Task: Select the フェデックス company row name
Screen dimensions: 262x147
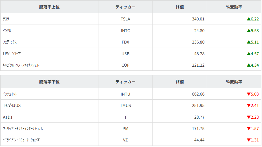Action: pos(10,42)
